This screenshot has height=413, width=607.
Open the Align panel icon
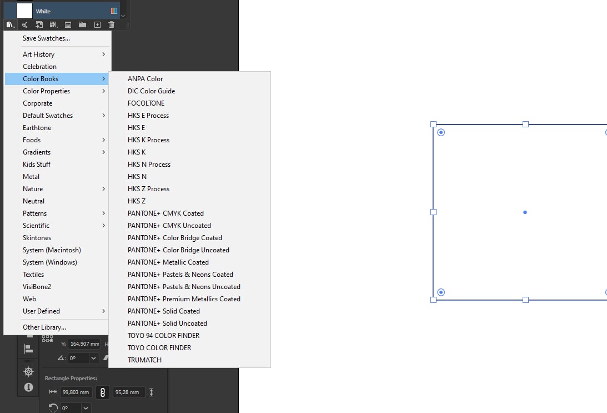(x=28, y=349)
